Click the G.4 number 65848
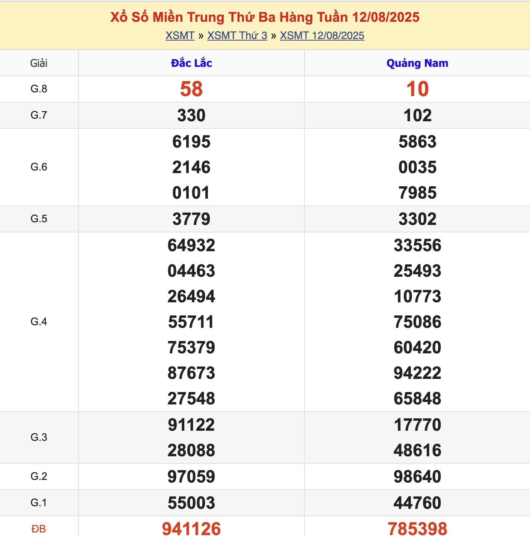Viewport: 530px width, 537px height. click(x=417, y=399)
